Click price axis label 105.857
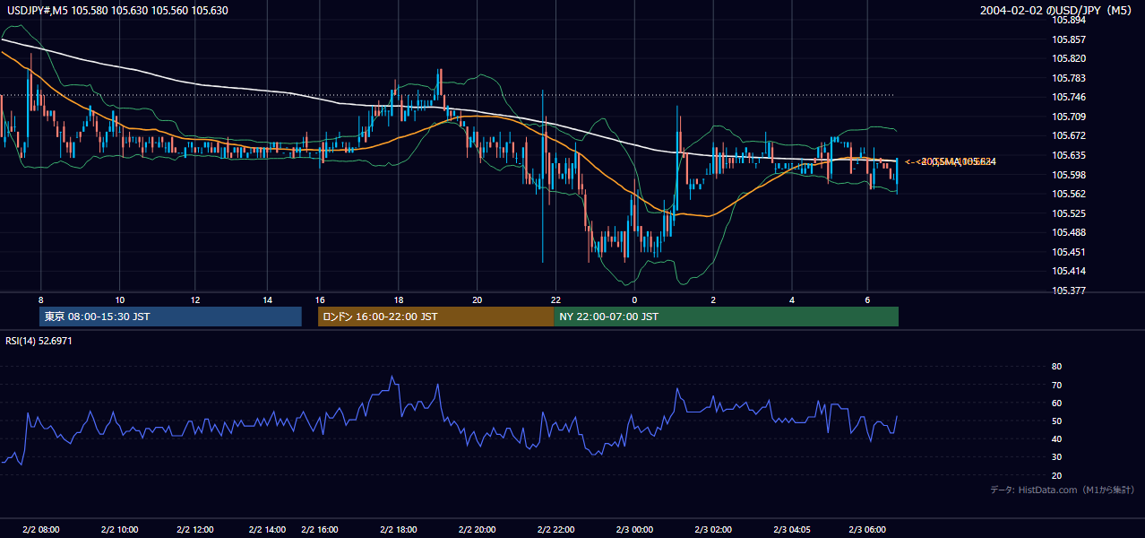1145x538 pixels. click(1069, 39)
